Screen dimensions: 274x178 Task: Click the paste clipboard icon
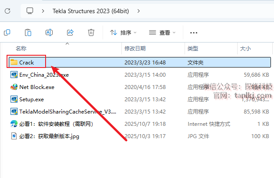28,32
